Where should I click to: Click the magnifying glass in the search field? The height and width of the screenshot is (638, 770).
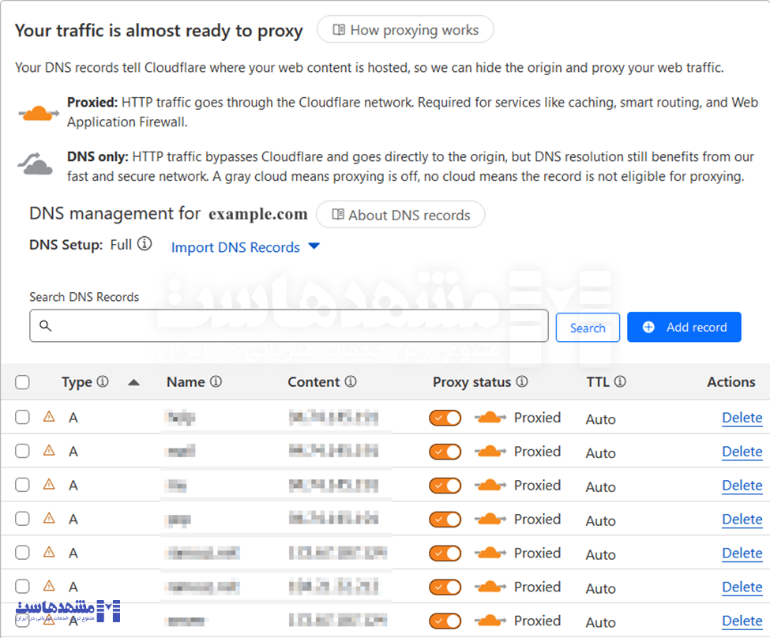45,325
